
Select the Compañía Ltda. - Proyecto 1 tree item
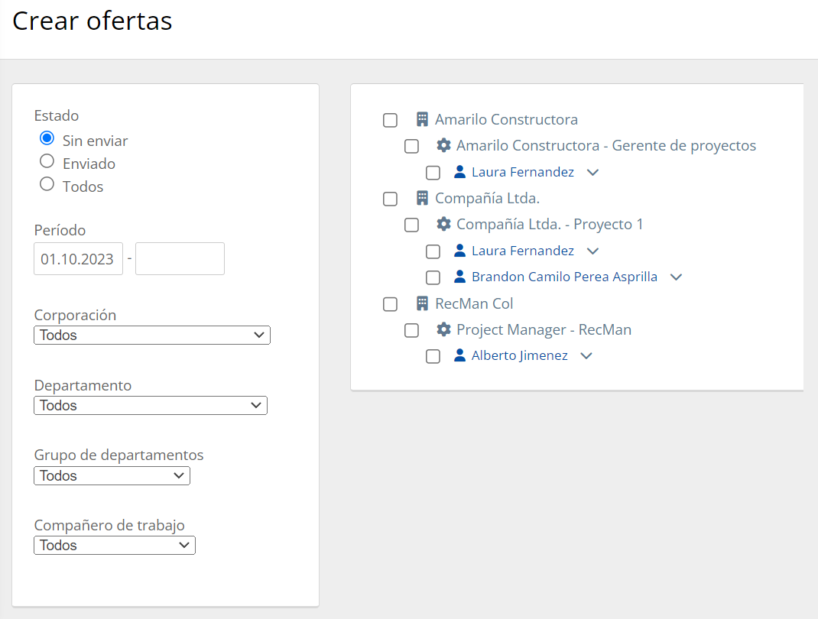tap(550, 225)
